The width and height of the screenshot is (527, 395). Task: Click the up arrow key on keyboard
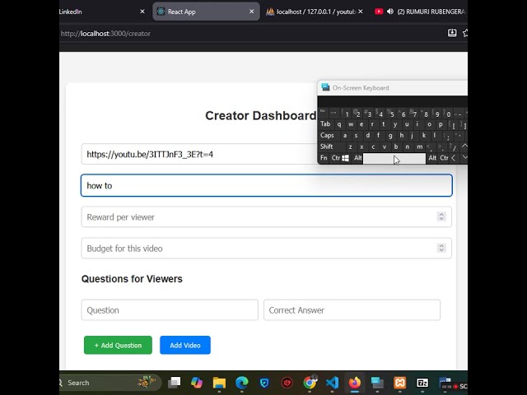[x=464, y=146]
